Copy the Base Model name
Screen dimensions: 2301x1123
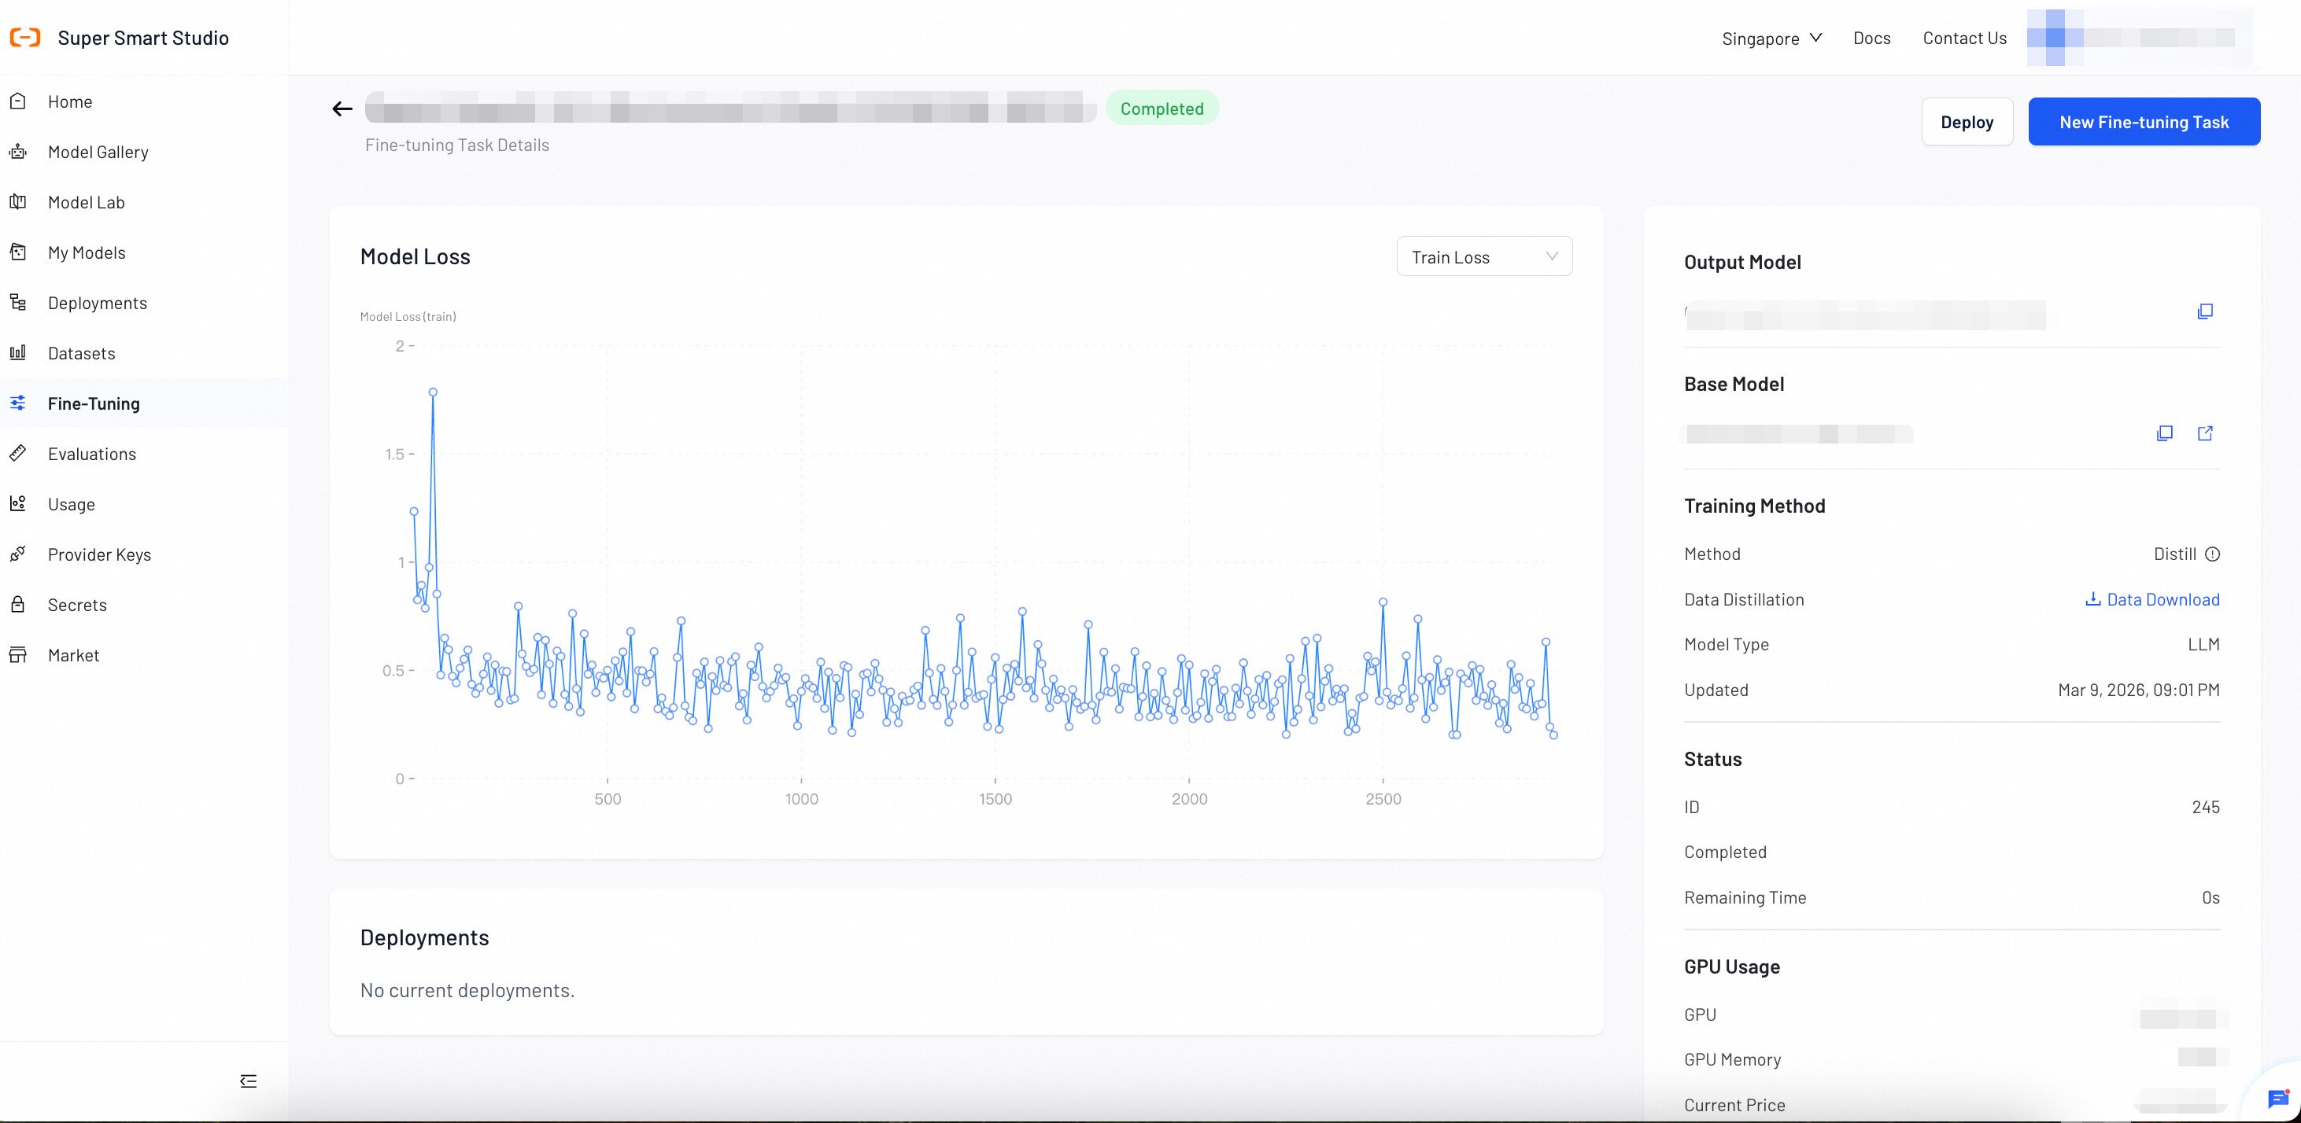pyautogui.click(x=2164, y=433)
